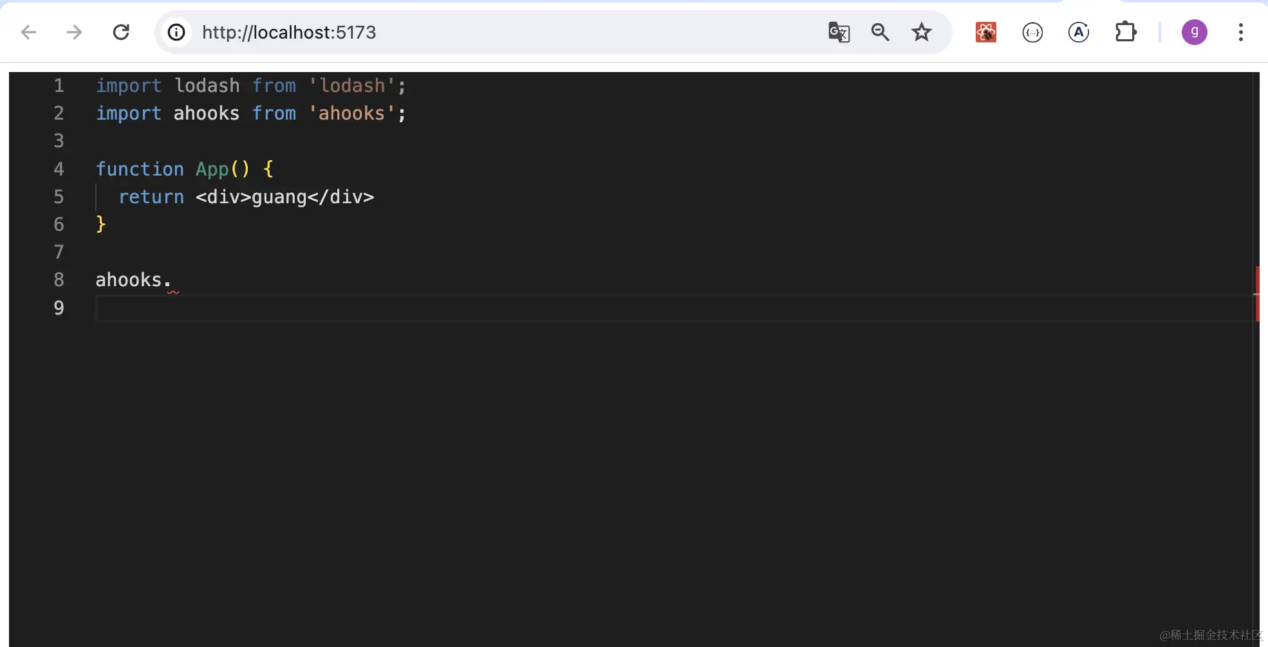Click the closing brace on line 6
The height and width of the screenshot is (647, 1268).
pyautogui.click(x=100, y=224)
